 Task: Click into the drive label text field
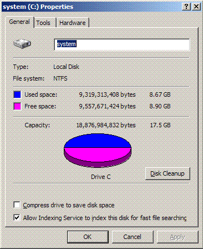(x=122, y=44)
